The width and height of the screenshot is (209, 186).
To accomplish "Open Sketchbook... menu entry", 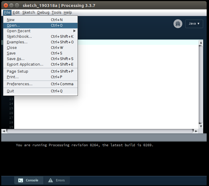I will tap(41, 36).
